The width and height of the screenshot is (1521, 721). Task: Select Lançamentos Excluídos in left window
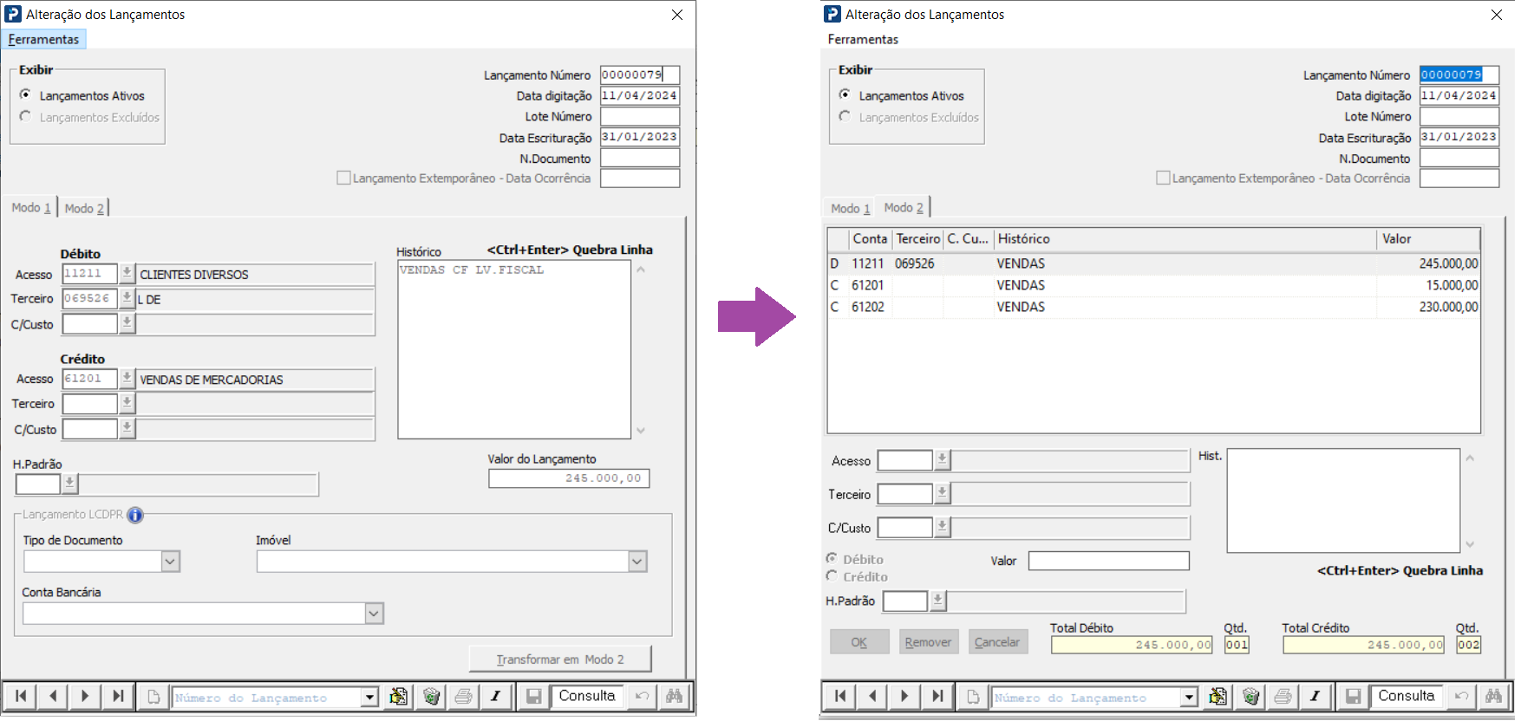[26, 116]
